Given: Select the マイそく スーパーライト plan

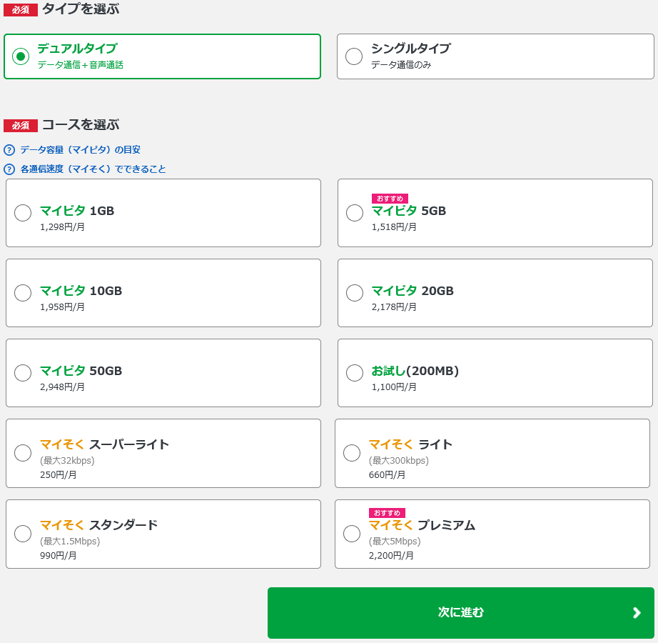Looking at the screenshot, I should click(22, 453).
